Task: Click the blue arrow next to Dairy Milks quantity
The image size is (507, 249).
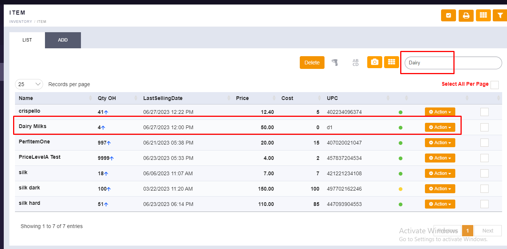Action: [x=103, y=128]
